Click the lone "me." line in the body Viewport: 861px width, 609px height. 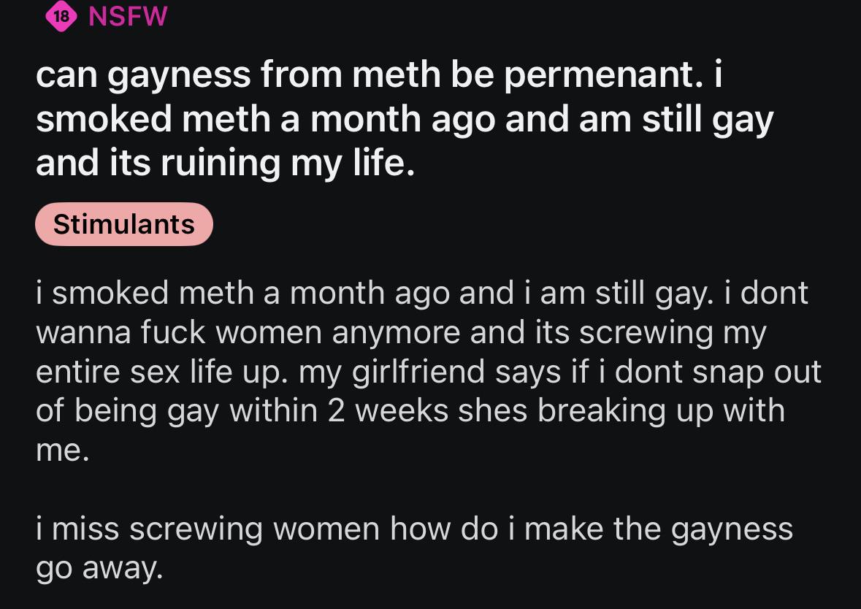click(x=63, y=451)
